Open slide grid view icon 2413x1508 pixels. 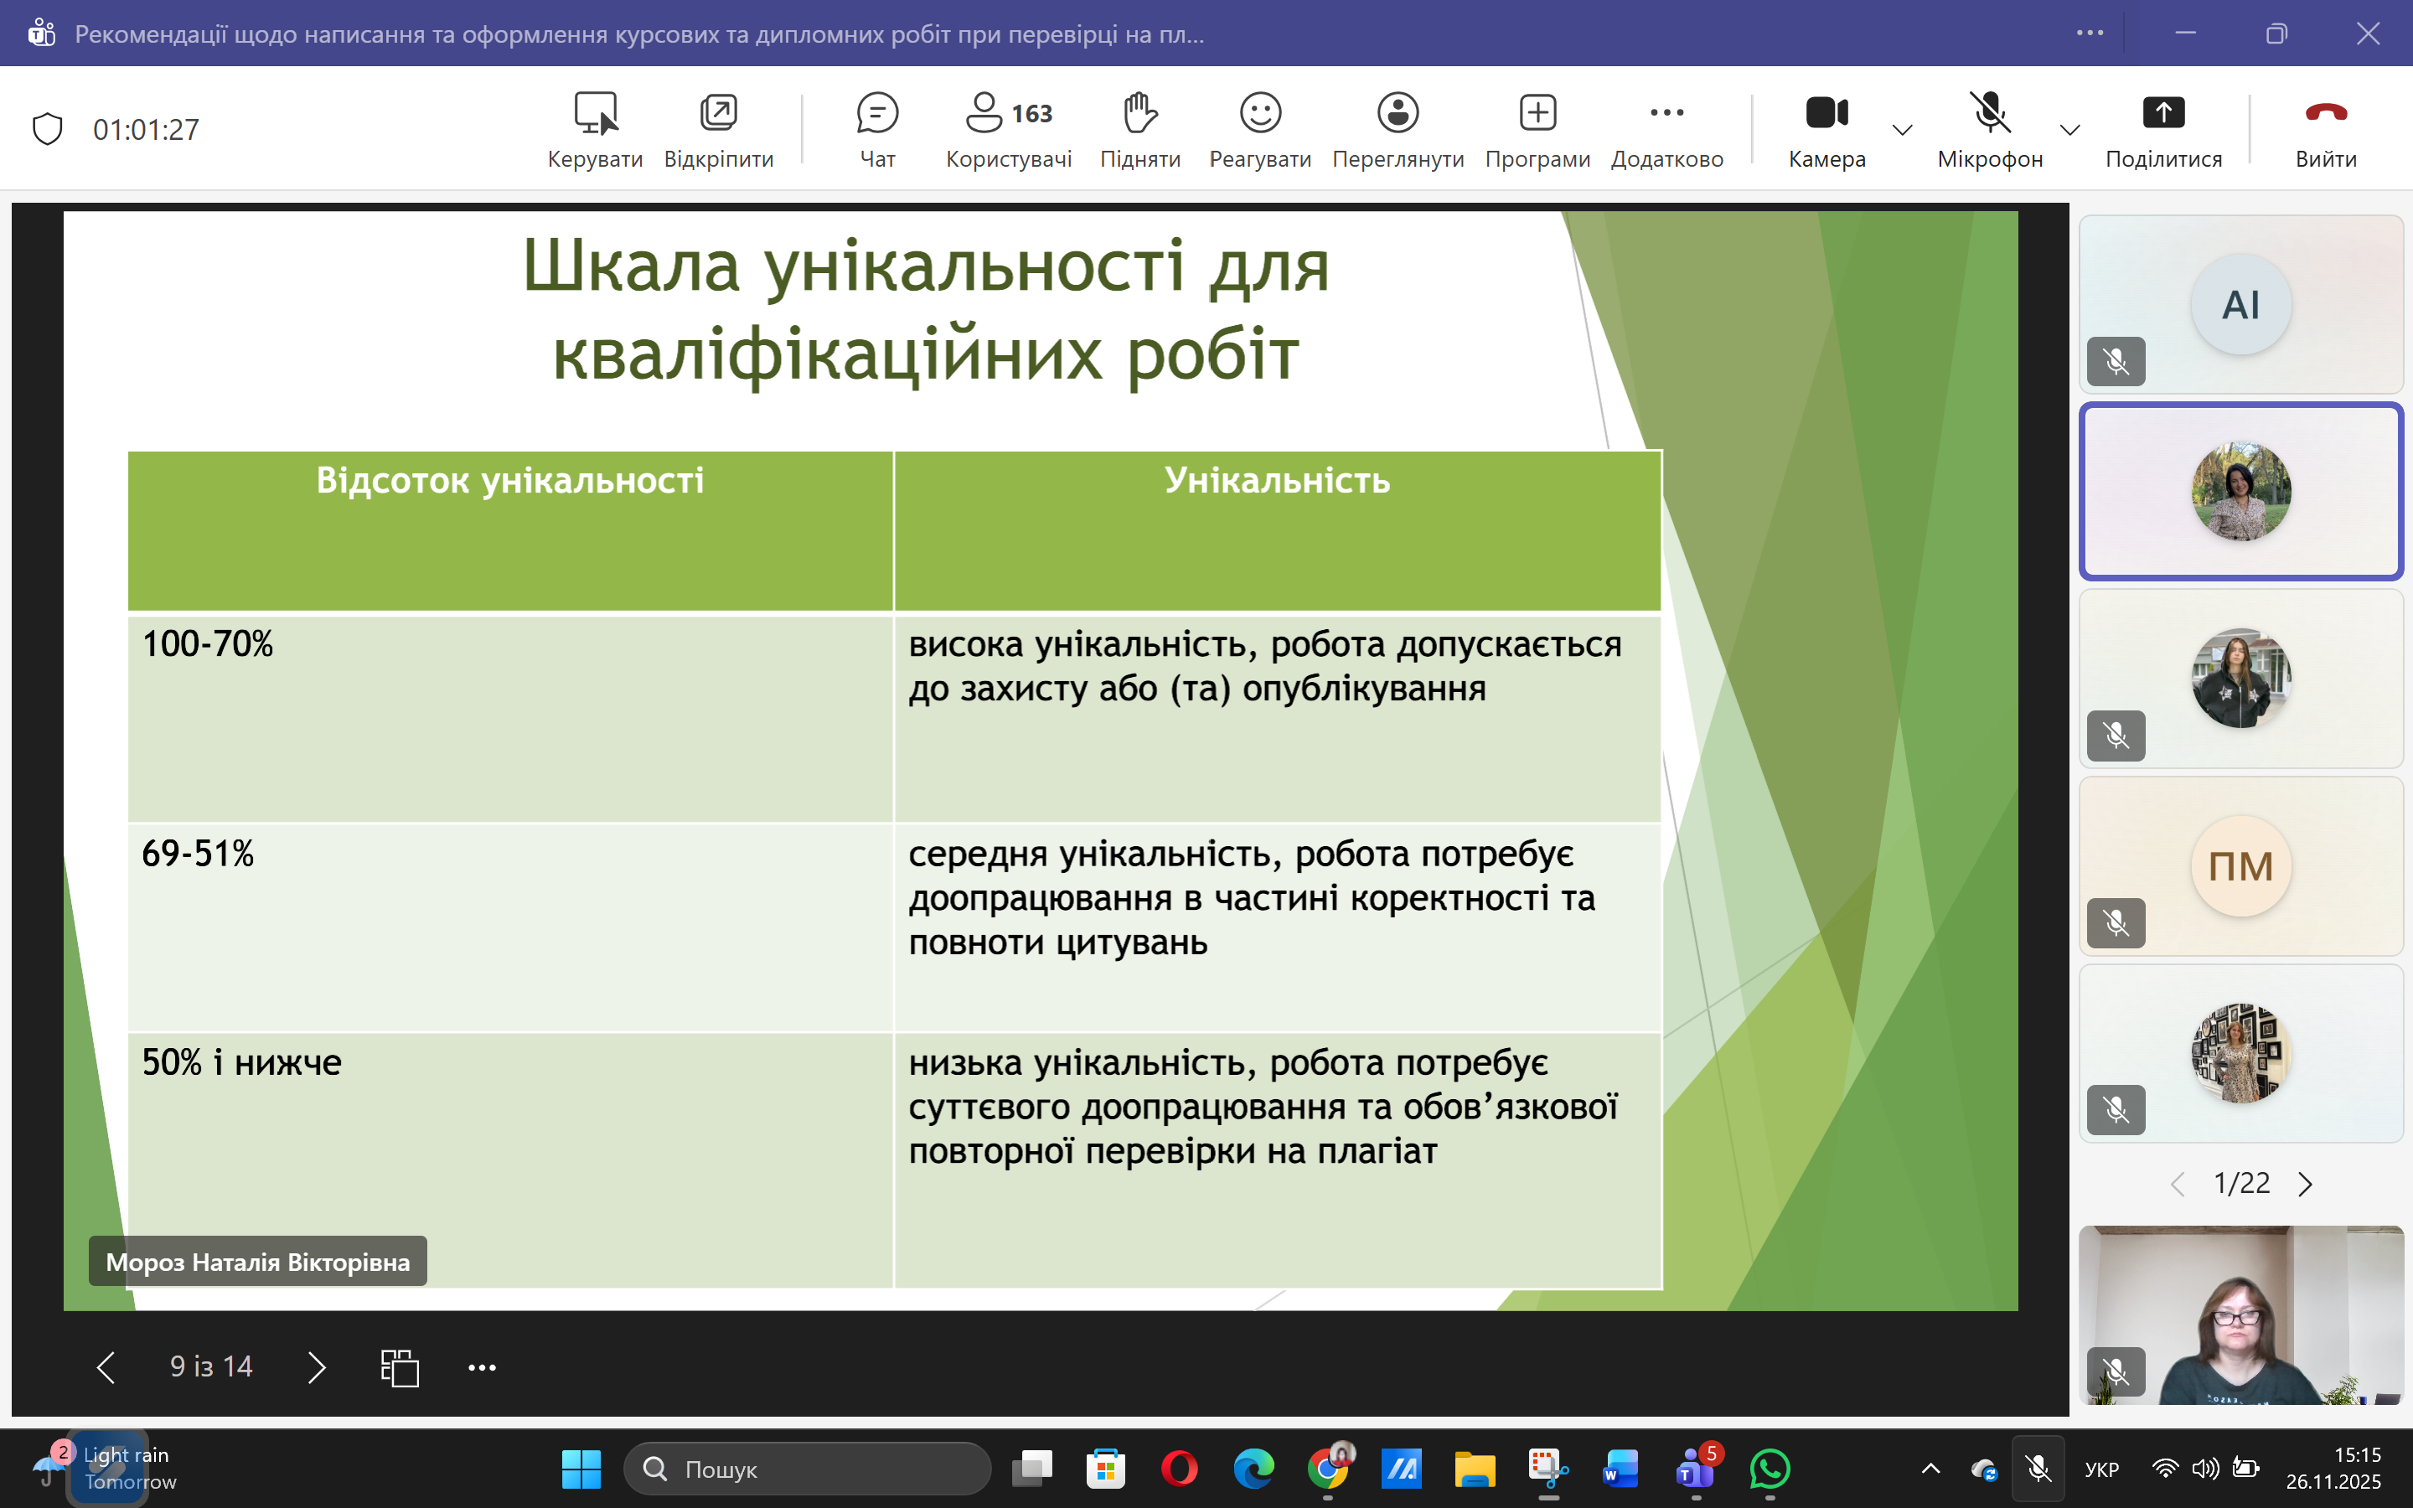click(399, 1367)
